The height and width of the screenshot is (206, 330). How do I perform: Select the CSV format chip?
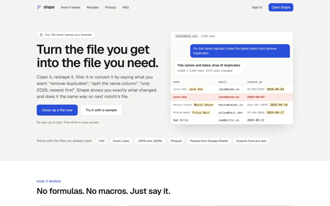[102, 141]
